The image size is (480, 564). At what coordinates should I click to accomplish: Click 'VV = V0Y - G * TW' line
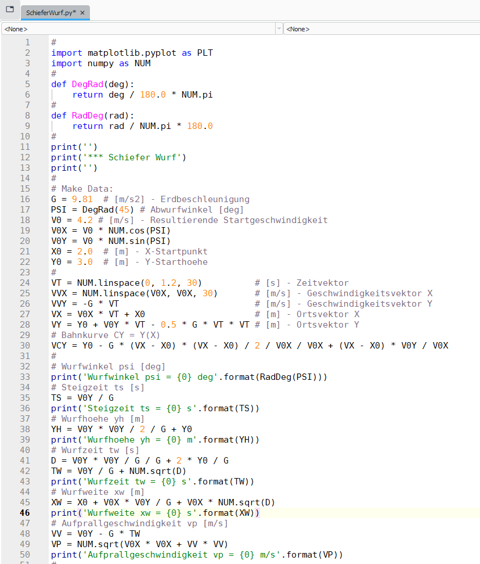coord(95,533)
